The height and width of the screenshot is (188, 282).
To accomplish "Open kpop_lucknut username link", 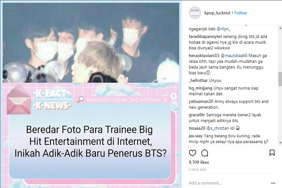I will tap(217, 13).
